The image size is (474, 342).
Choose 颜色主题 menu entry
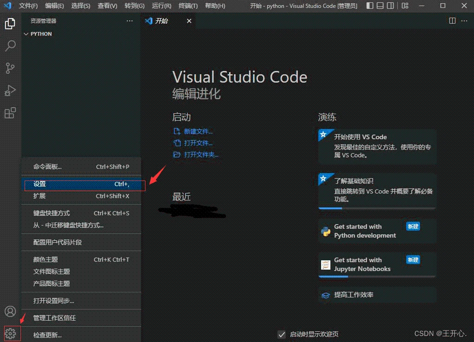(81, 259)
